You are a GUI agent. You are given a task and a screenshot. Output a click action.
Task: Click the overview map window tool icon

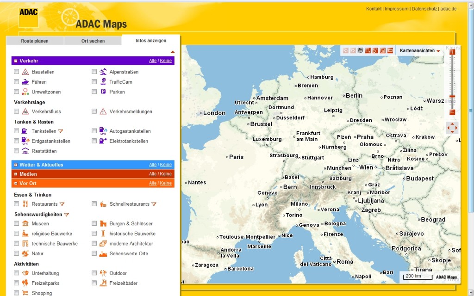pos(383,50)
